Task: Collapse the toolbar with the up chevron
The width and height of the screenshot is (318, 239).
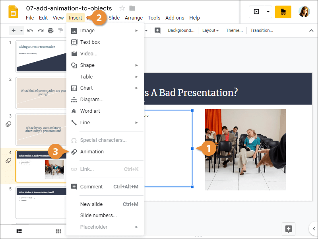Action: tap(311, 31)
